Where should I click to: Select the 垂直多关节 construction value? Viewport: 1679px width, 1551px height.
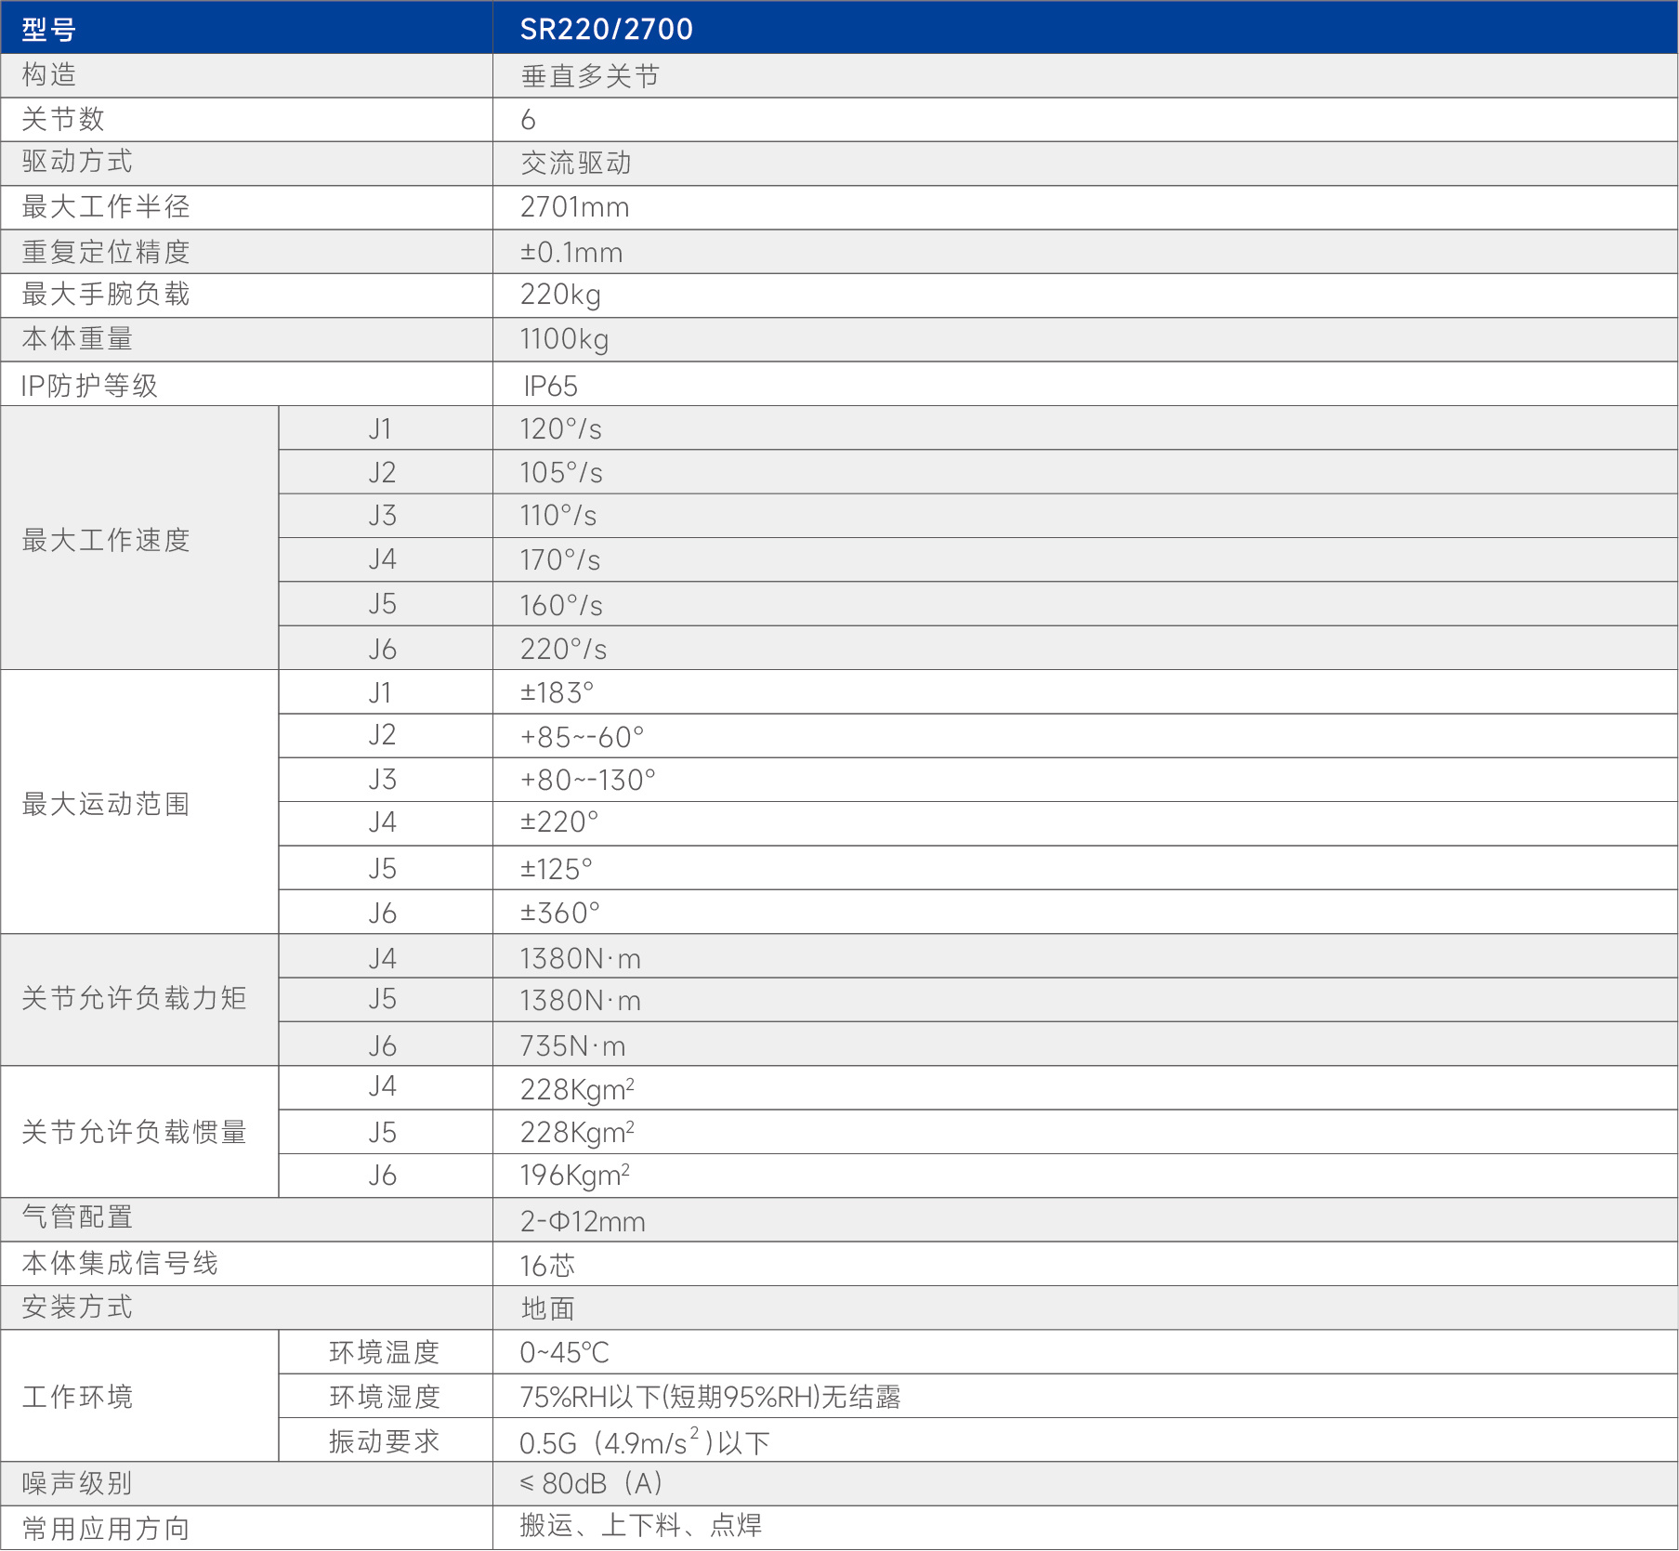590,76
